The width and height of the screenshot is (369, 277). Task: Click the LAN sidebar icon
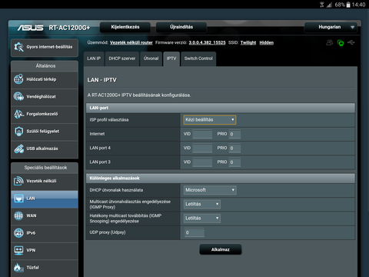point(18,199)
